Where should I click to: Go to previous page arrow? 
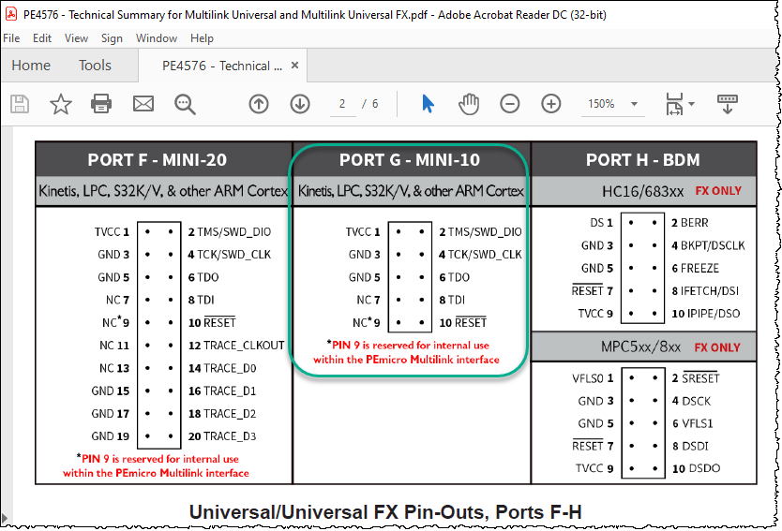(259, 104)
